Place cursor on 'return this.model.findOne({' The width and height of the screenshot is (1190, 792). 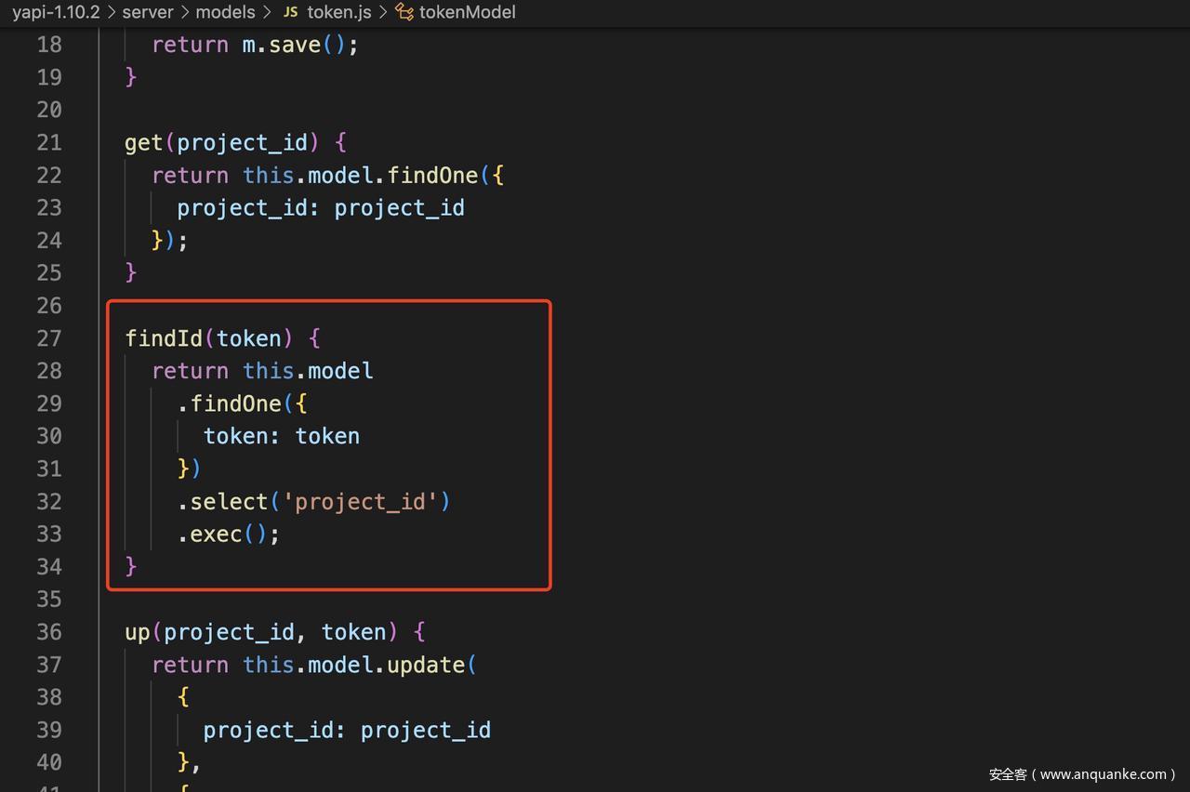click(328, 175)
